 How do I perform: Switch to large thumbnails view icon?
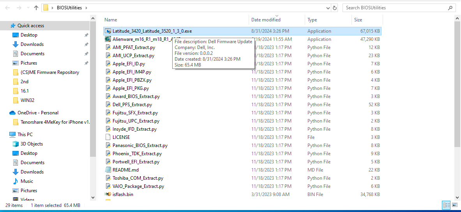[x=454, y=205]
